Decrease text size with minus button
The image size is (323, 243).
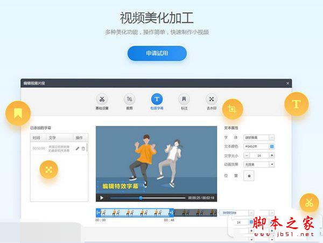pos(247,155)
